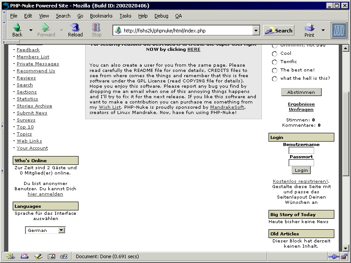Viewport: 351px width, 263px height.
Task: Click the Mozilla window title bar icon
Action: 6,6
